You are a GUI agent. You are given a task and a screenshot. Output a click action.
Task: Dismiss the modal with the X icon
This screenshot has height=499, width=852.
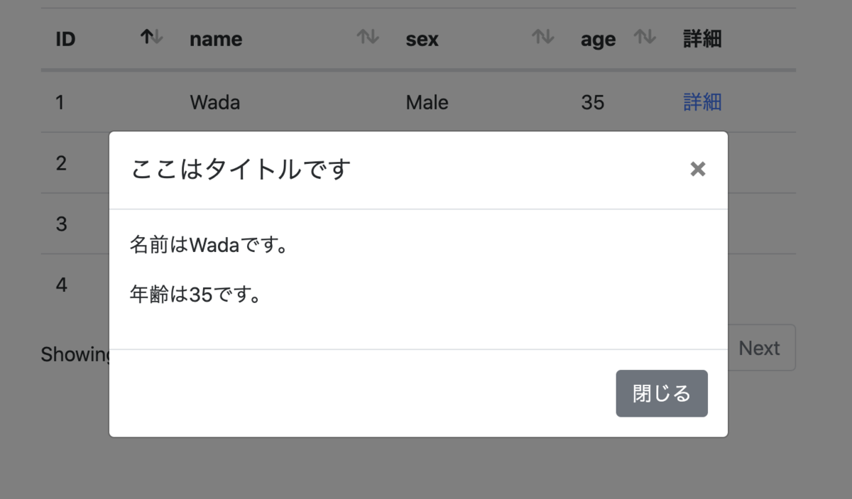click(698, 169)
